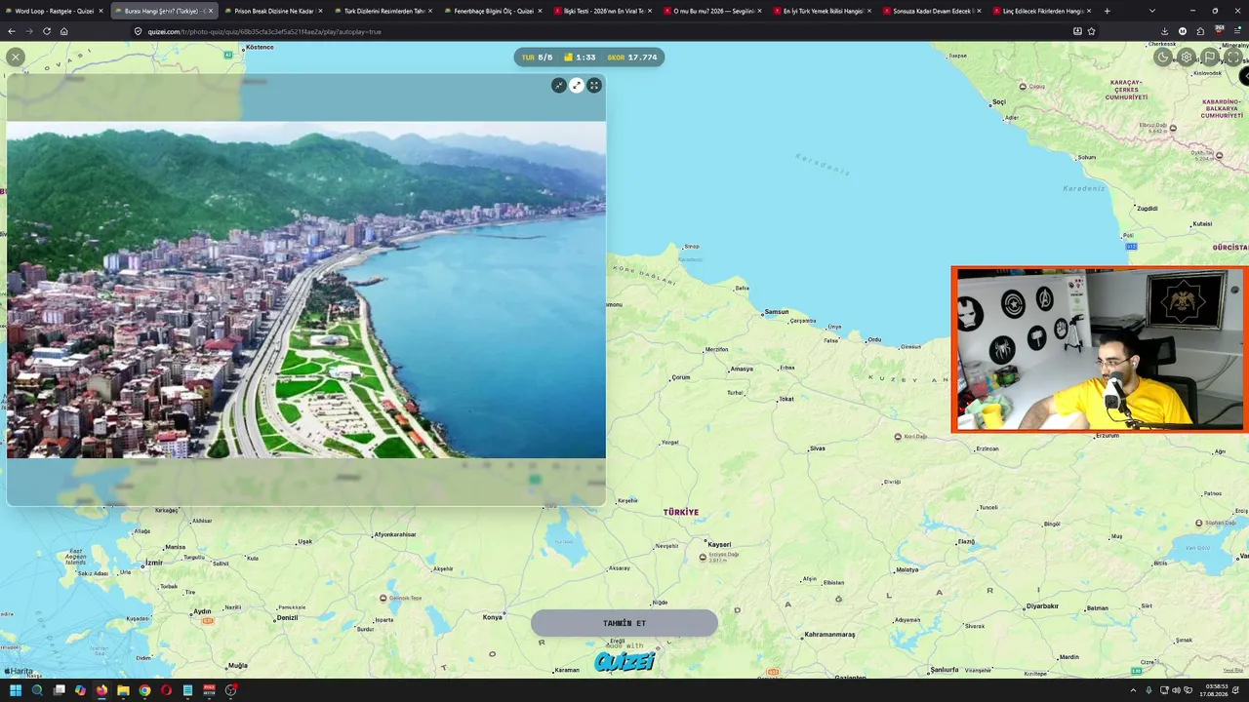Switch to the Linç Edilecek Fikirlerden tab
The image size is (1249, 702).
click(1043, 11)
